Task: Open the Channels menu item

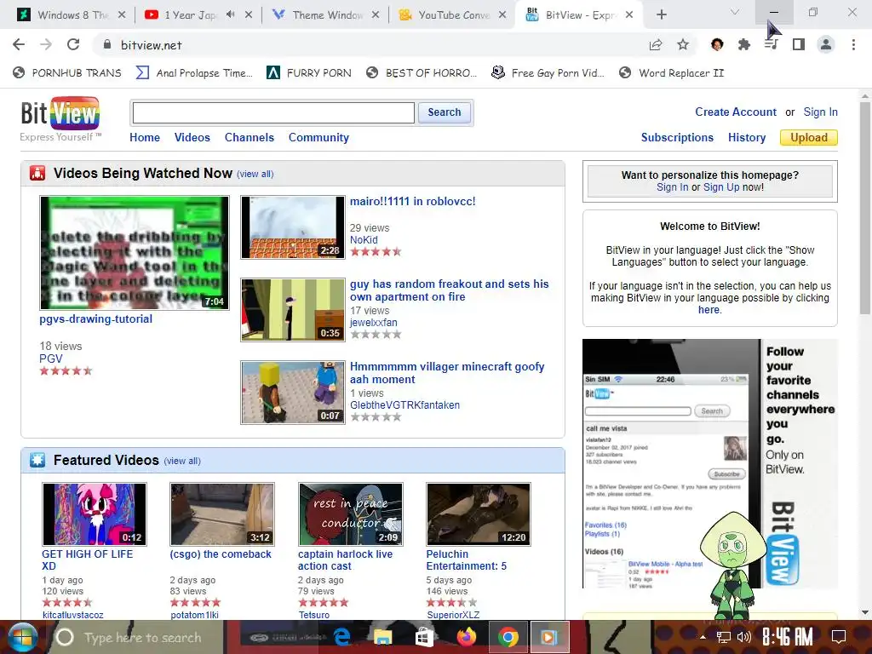Action: pyautogui.click(x=250, y=137)
